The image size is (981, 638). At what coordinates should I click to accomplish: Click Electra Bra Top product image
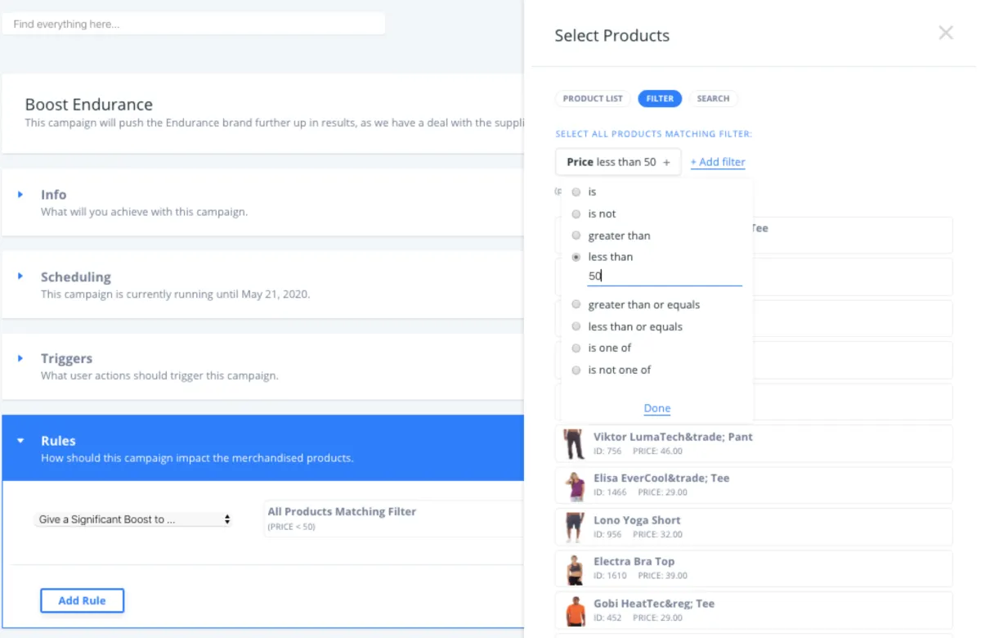(x=574, y=568)
